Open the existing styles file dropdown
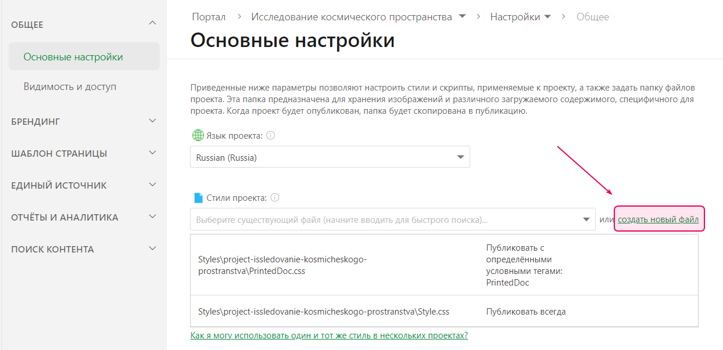723x350 pixels. [586, 219]
